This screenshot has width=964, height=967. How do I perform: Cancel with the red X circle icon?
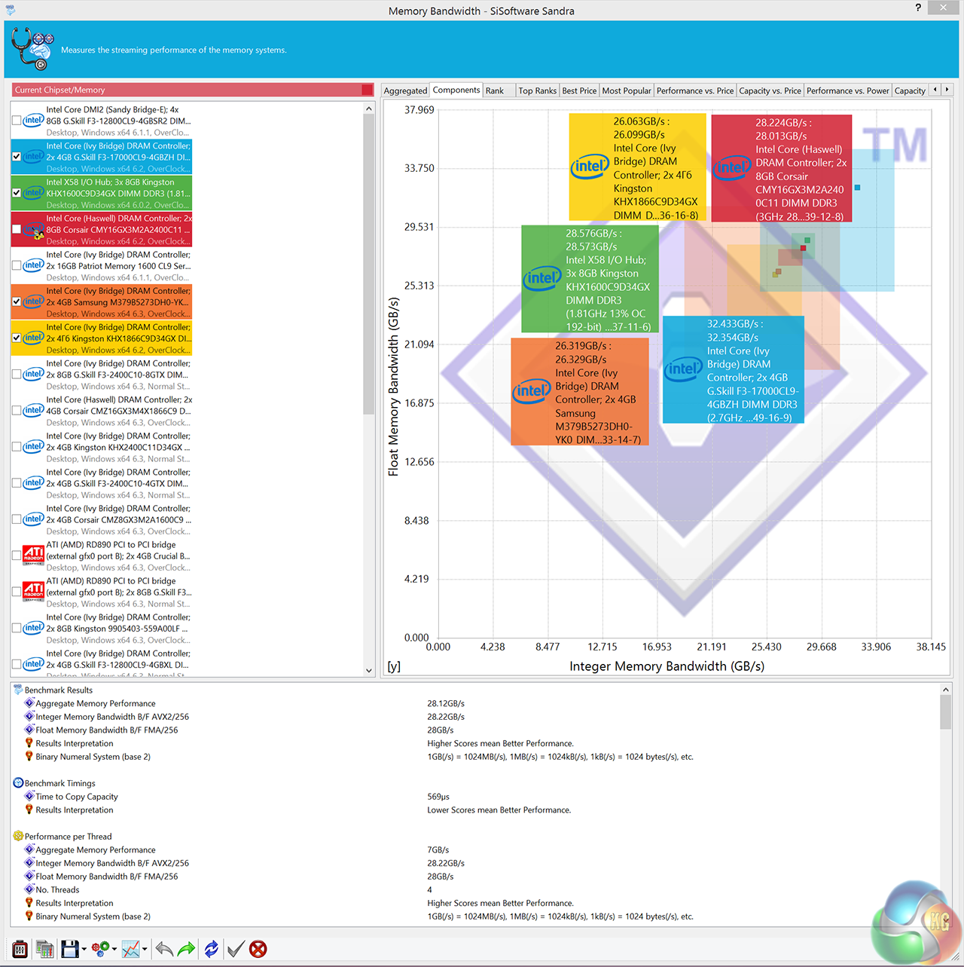coord(258,949)
